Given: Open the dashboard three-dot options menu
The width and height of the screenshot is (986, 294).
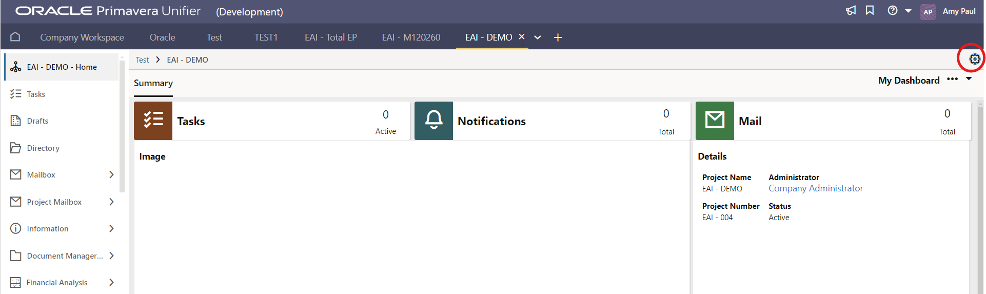Looking at the screenshot, I should click(x=952, y=79).
